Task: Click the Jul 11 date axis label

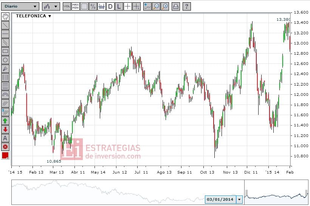Action: (x=141, y=172)
